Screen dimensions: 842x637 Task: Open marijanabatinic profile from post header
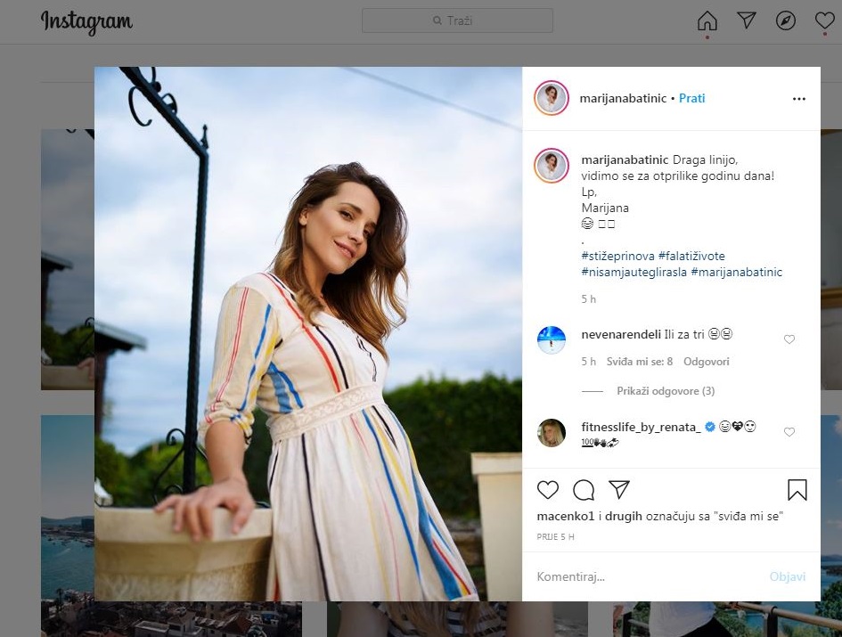[x=623, y=98]
